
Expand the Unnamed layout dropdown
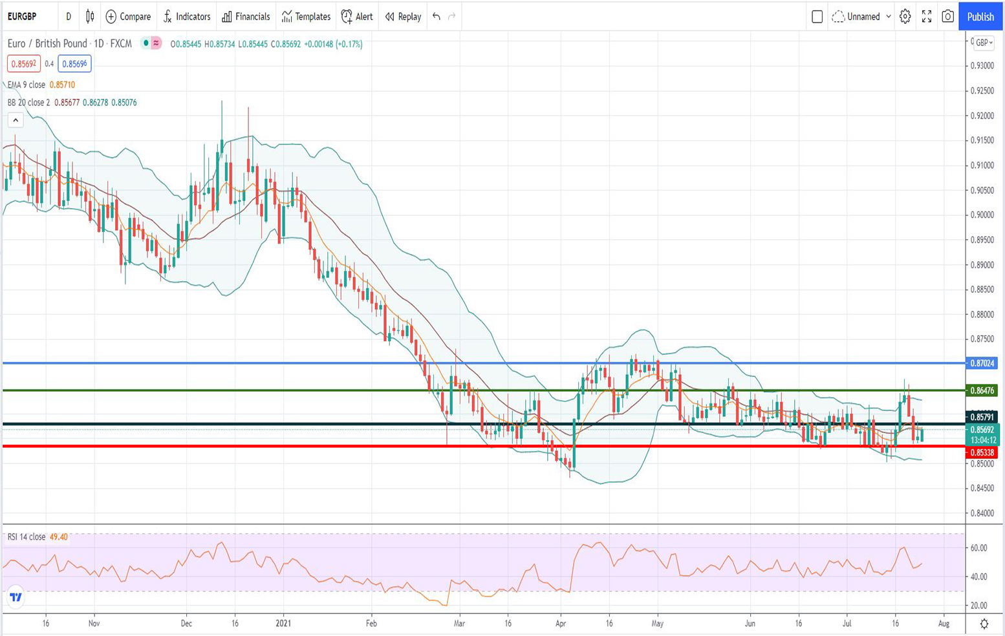[x=889, y=17]
